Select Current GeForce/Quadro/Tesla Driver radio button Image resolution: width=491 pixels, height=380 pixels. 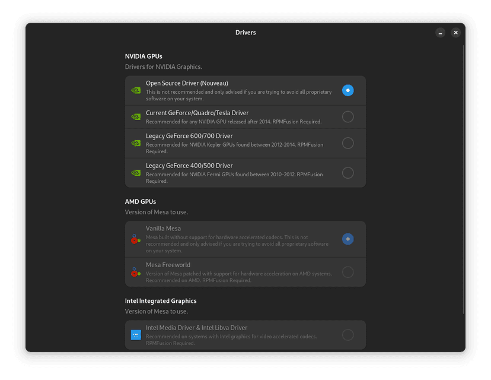[x=348, y=116]
